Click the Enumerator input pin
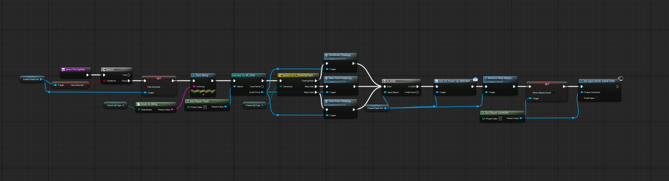Image resolution: width=669 pixels, height=181 pixels. (x=139, y=110)
